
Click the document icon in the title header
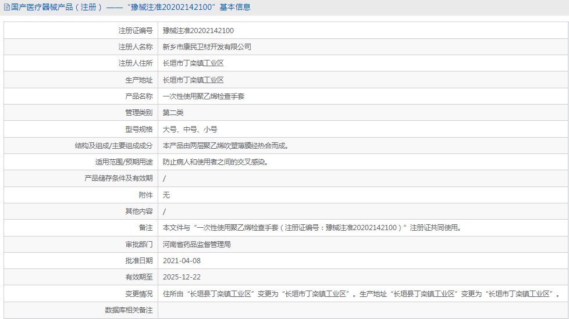[x=7, y=7]
